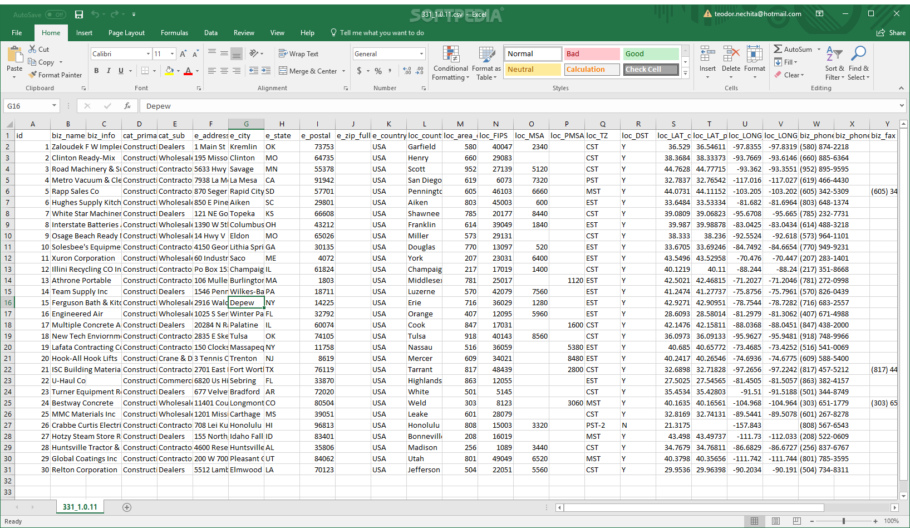Viewport: 910px width, 528px height.
Task: Apply the Calculation cell style
Action: [592, 70]
